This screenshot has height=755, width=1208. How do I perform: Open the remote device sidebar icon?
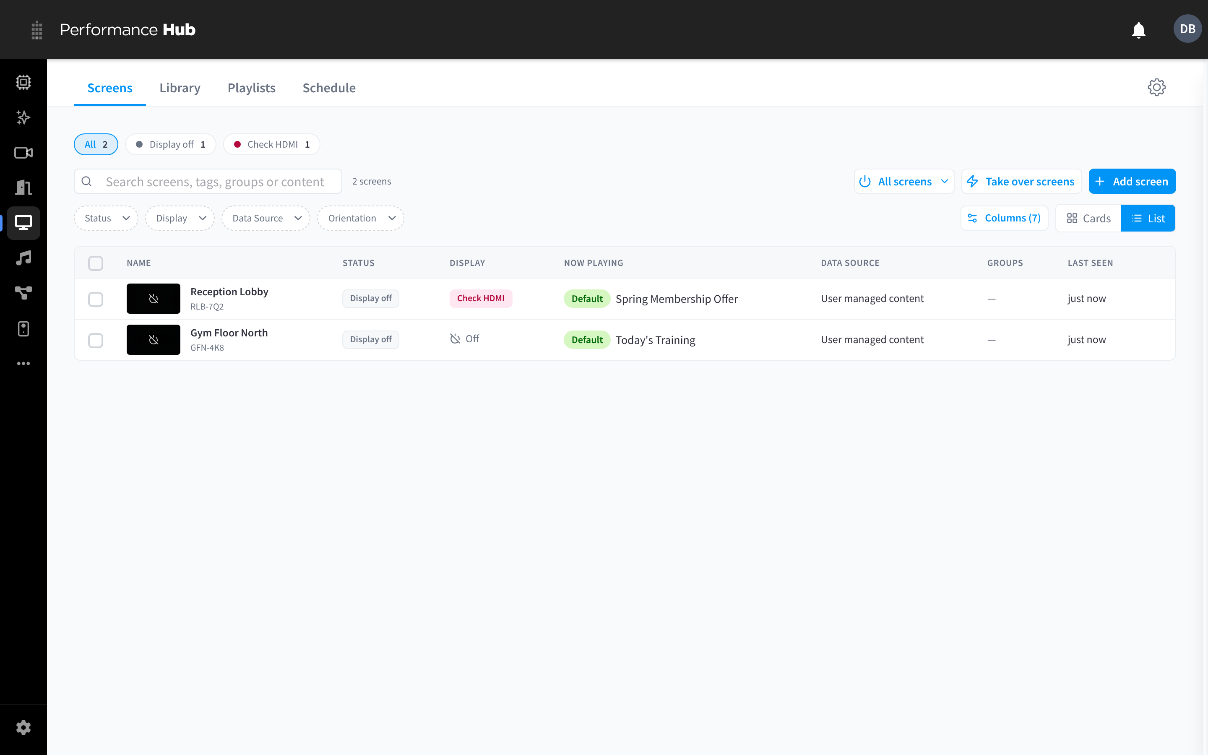pyautogui.click(x=23, y=328)
